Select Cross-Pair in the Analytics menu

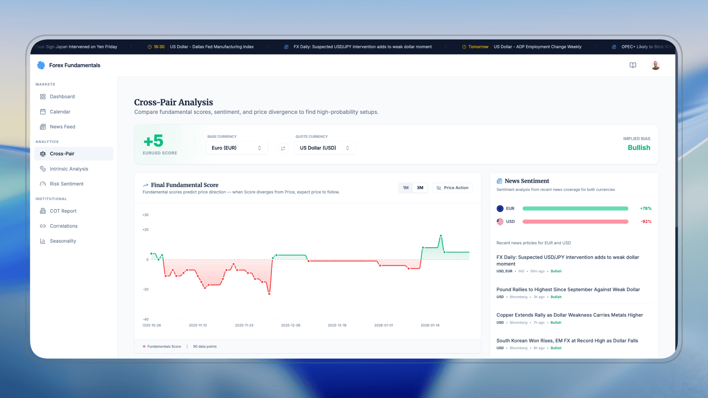62,154
